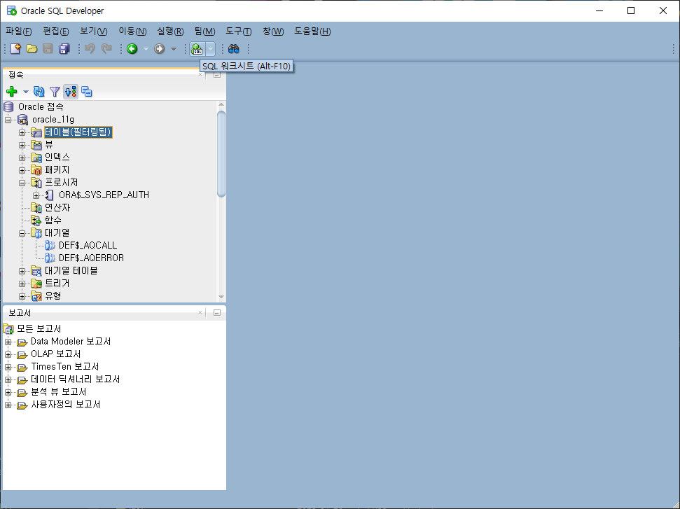This screenshot has height=509, width=680.
Task: Click the green plus New Connection icon
Action: pos(12,92)
